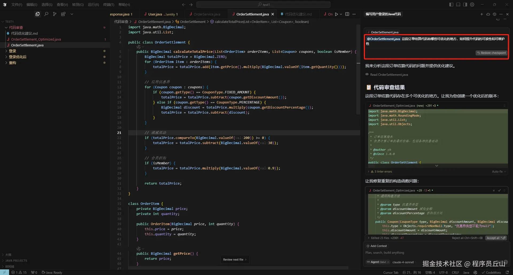Toggle the secondary side bar layout

[x=465, y=5]
